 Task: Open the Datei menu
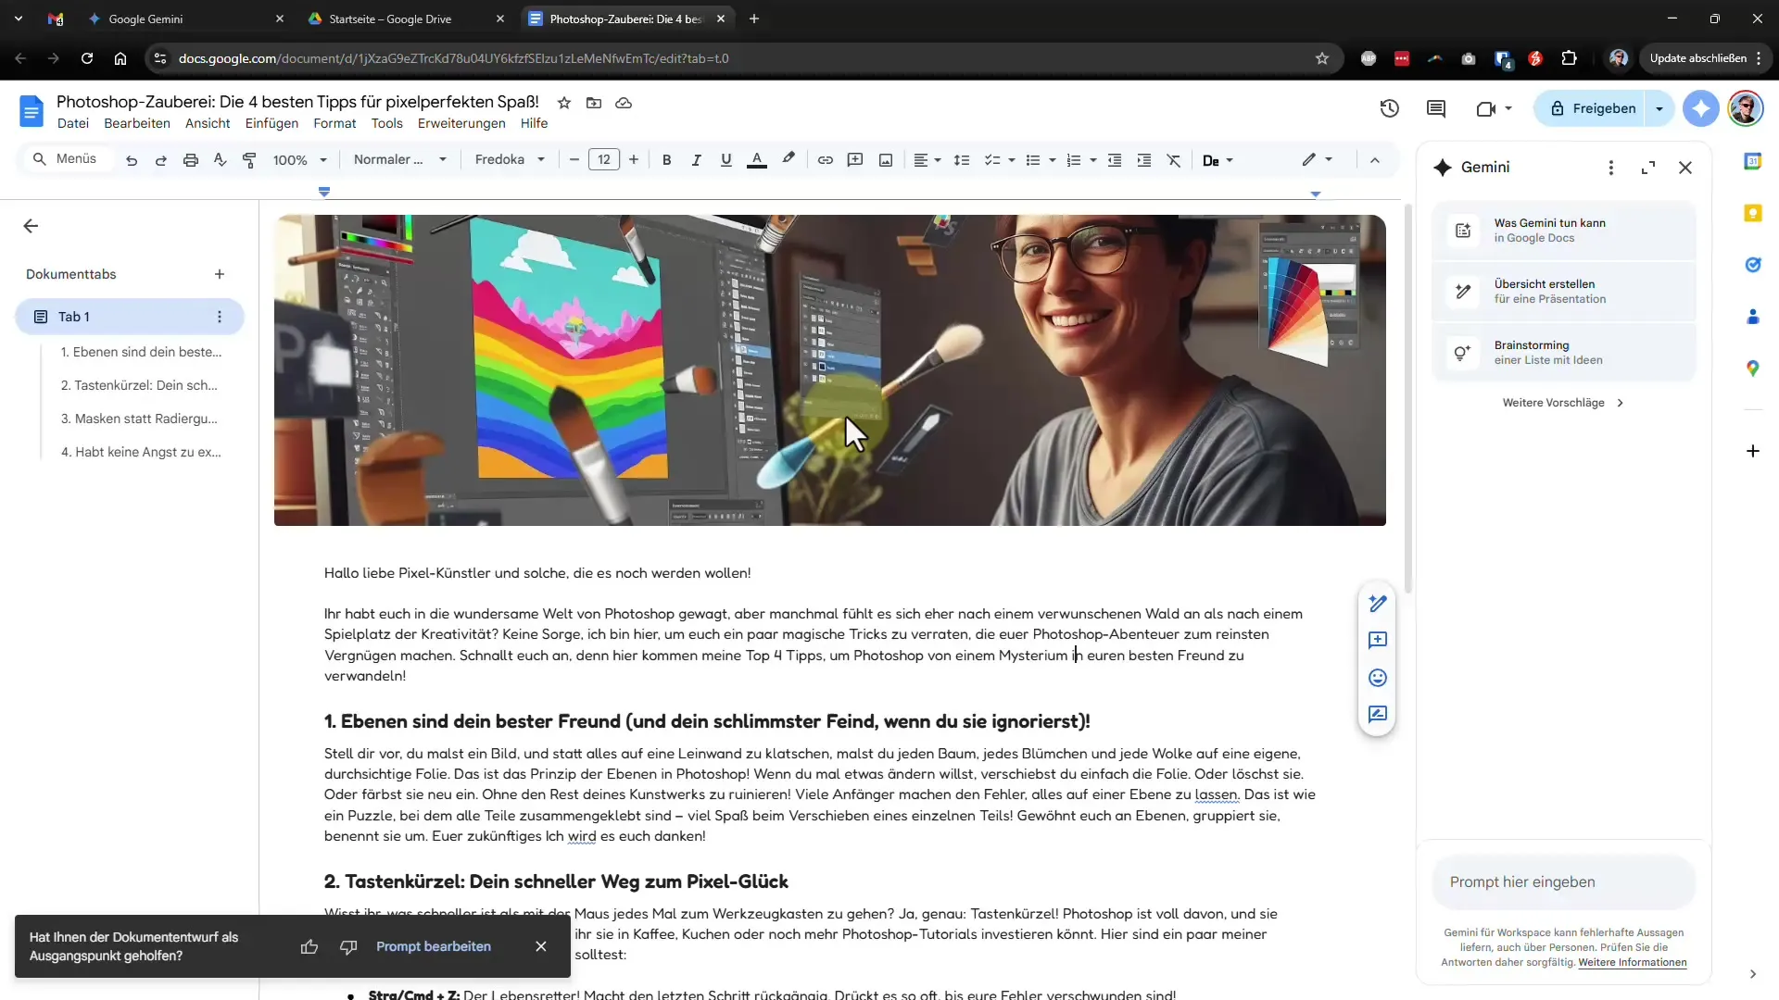73,123
